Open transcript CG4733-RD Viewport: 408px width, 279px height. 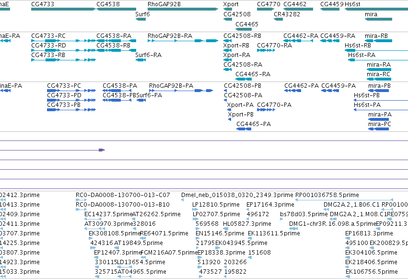pos(48,45)
